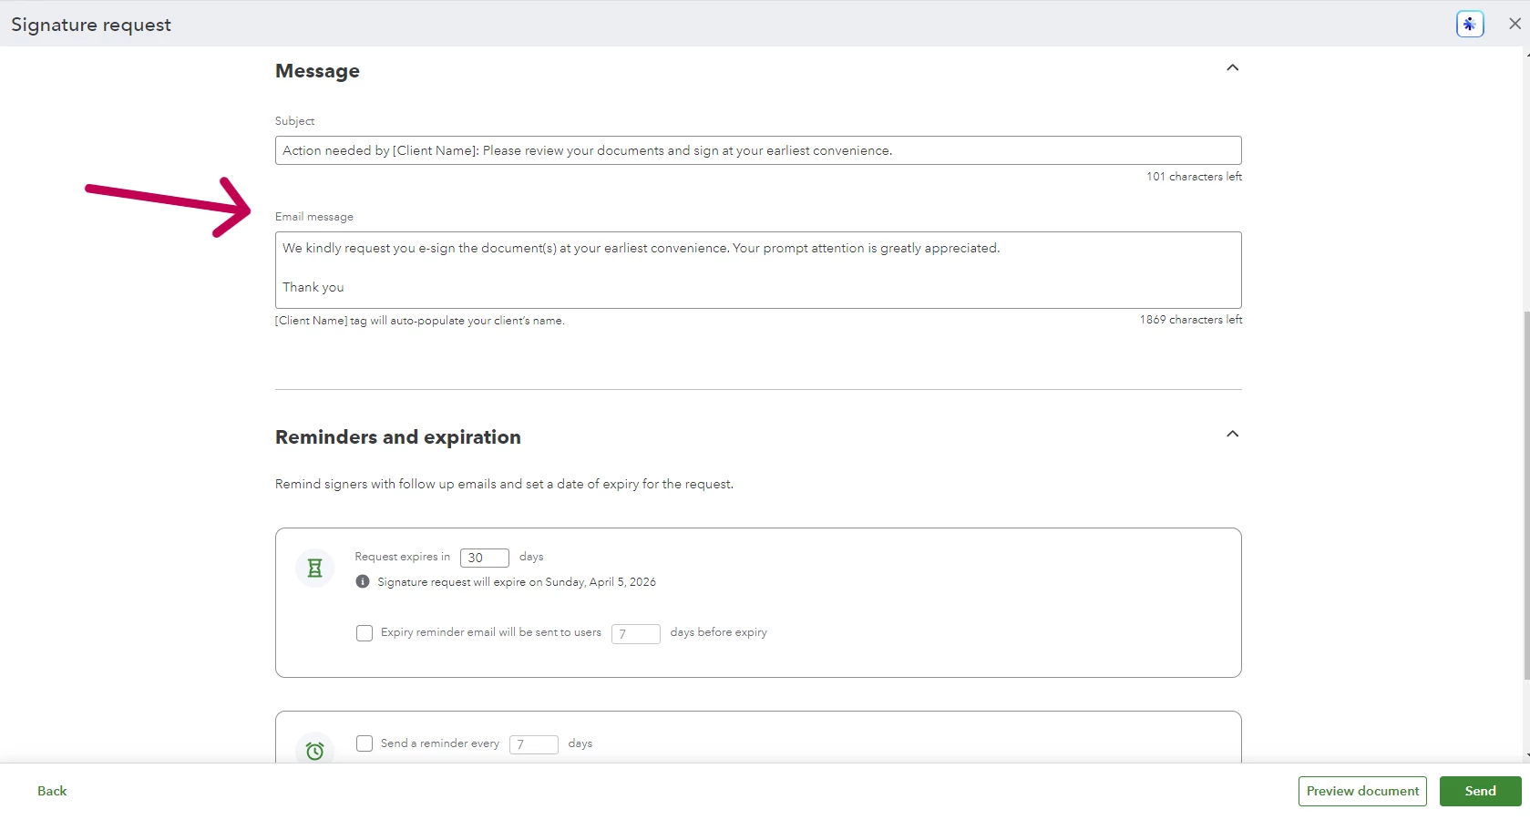
Task: Change the days before expiry field
Action: coord(636,633)
